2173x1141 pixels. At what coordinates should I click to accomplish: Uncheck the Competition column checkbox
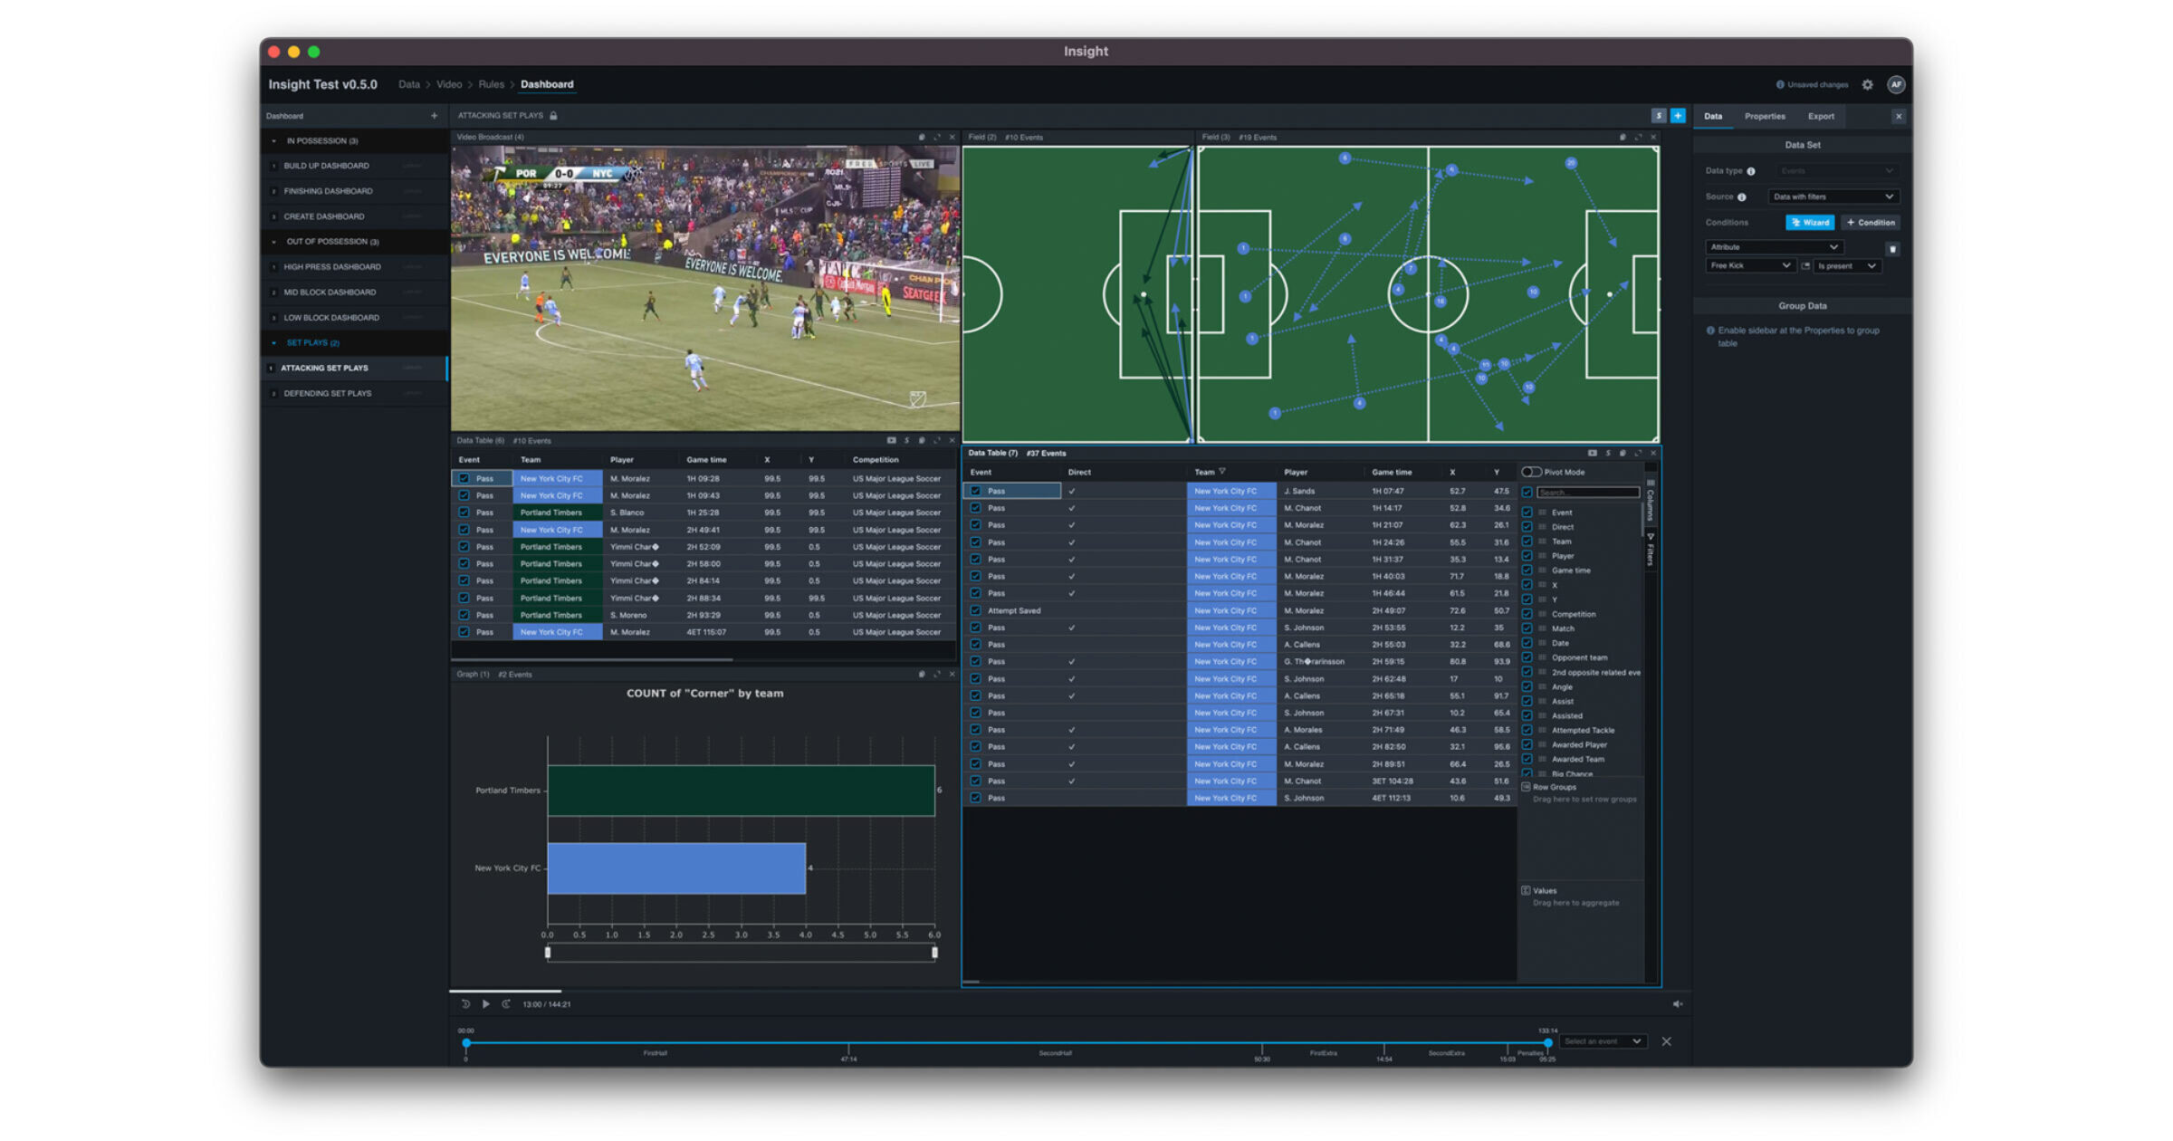[1528, 614]
